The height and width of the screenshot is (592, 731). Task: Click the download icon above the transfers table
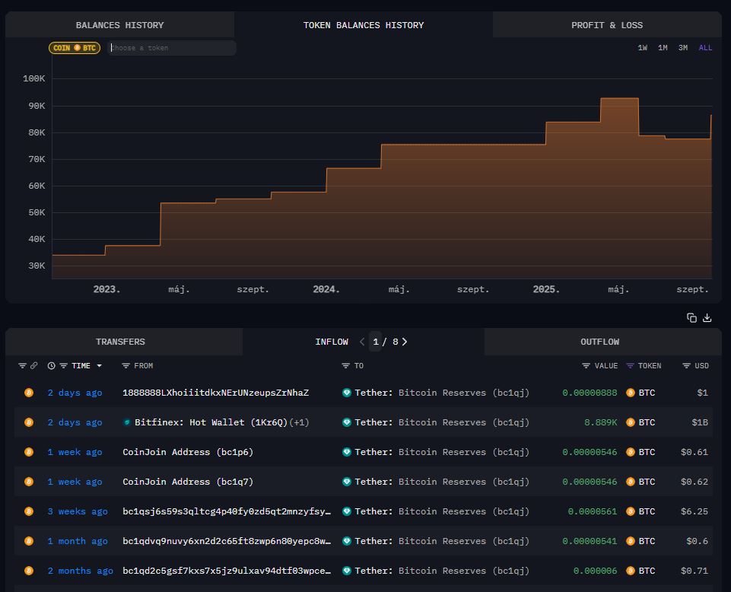click(707, 318)
